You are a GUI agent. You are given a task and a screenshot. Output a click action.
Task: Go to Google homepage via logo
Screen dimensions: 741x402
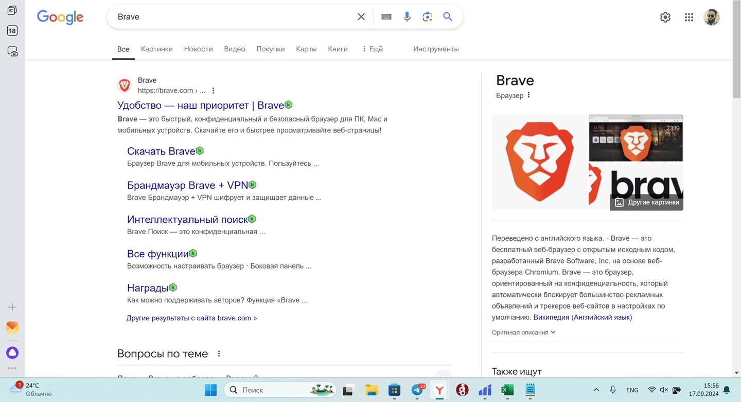click(x=60, y=17)
